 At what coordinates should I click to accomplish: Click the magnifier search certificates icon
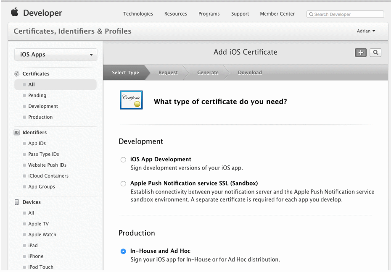375,52
